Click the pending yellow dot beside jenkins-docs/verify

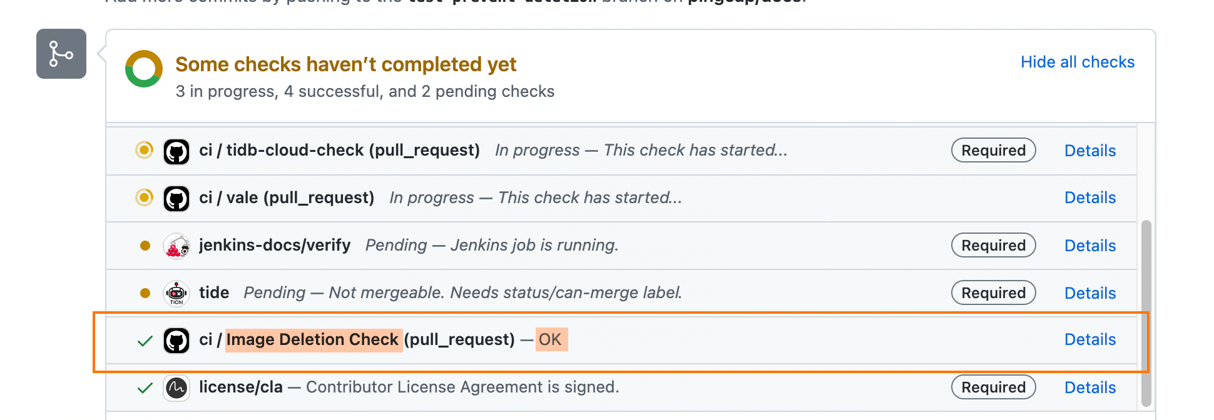click(x=145, y=246)
